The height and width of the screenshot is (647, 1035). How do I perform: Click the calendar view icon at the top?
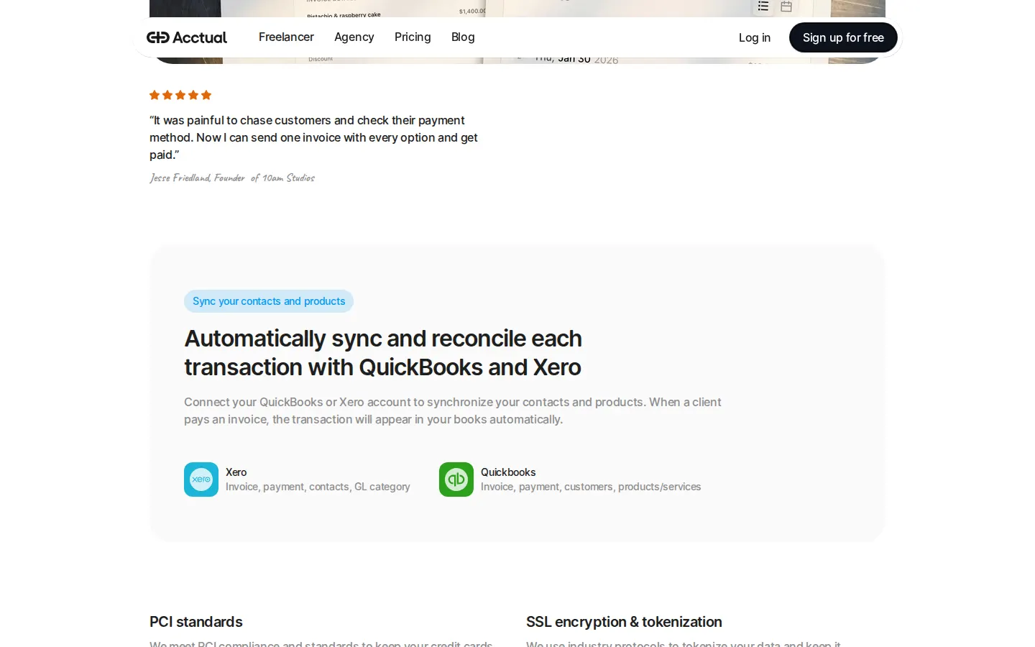click(x=786, y=6)
